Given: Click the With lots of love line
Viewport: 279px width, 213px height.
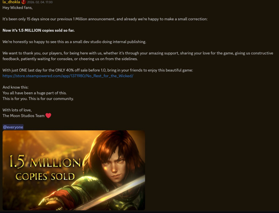Looking at the screenshot, I should click(17, 110).
